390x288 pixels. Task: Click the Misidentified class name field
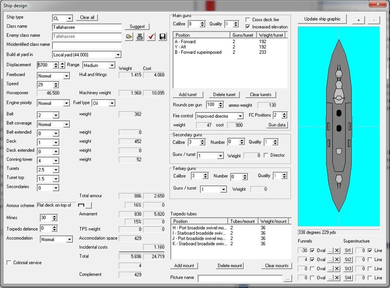coord(87,46)
